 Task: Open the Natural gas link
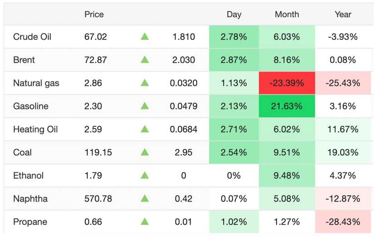[x=36, y=83]
